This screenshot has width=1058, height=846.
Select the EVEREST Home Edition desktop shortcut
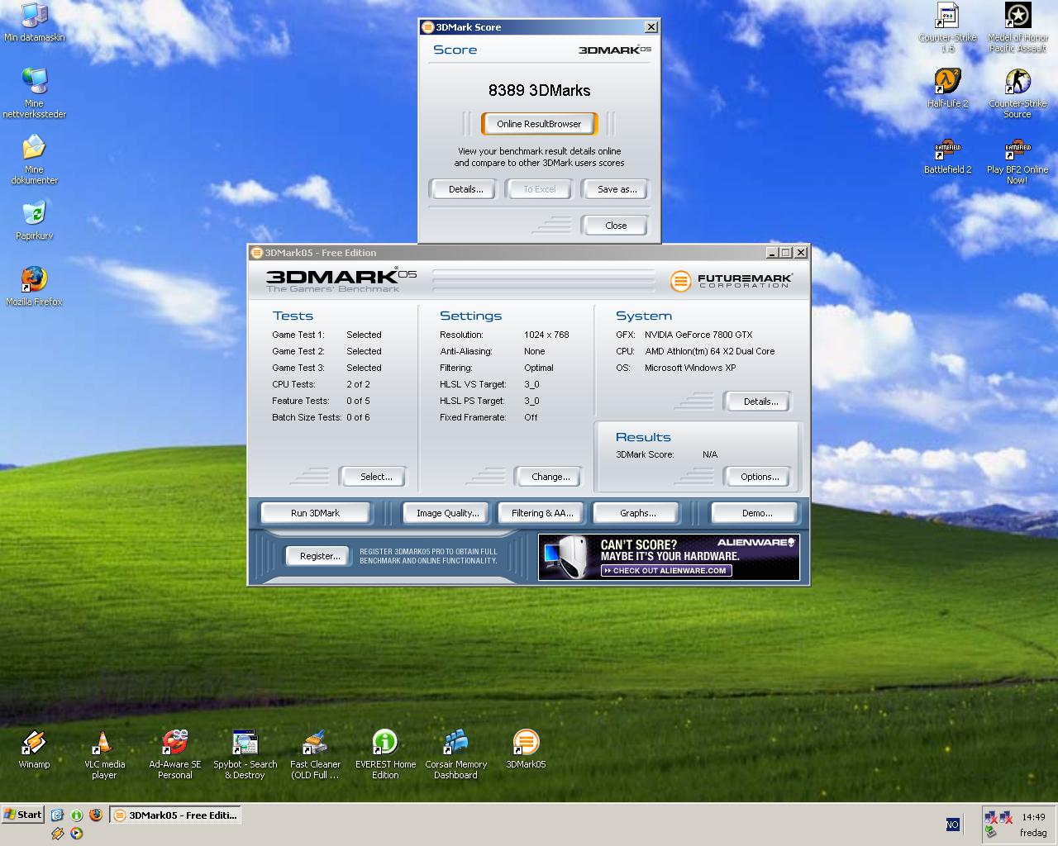click(385, 754)
